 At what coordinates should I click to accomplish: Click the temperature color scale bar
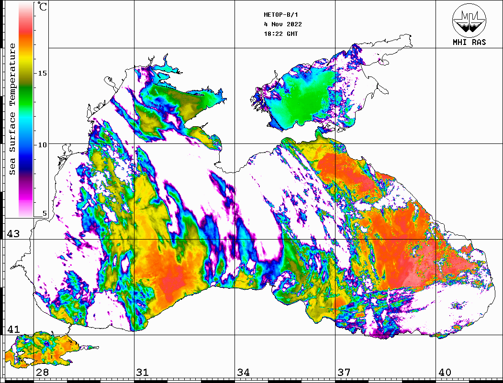(26, 109)
